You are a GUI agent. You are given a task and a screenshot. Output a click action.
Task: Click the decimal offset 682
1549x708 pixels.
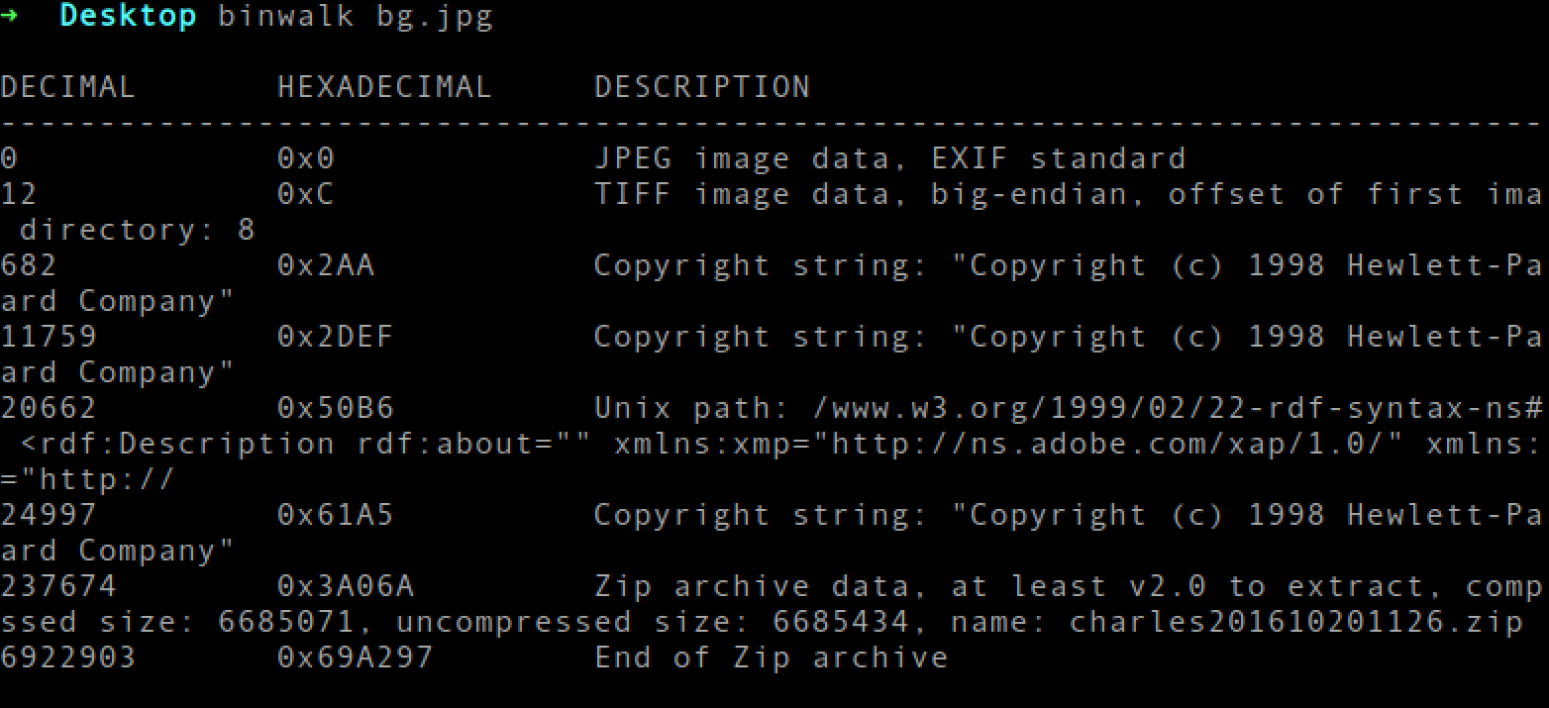pyautogui.click(x=28, y=266)
